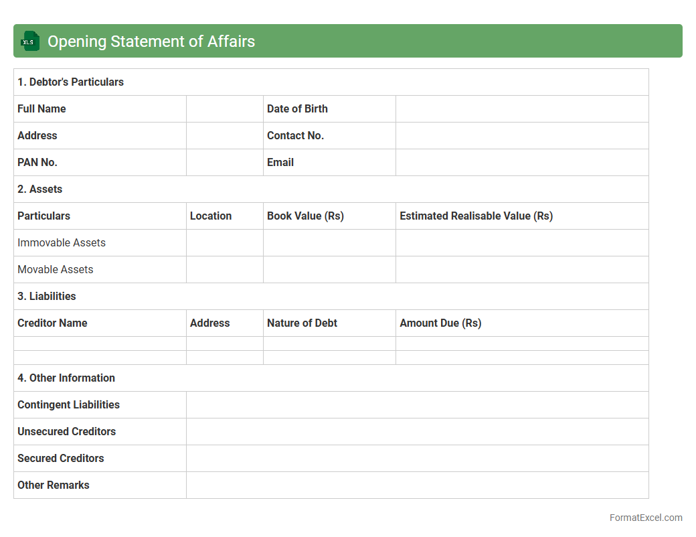Select the Email entry cell

(x=521, y=162)
